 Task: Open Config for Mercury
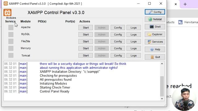coord(118,48)
